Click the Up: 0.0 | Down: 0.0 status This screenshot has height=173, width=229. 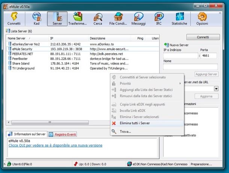click(92, 164)
